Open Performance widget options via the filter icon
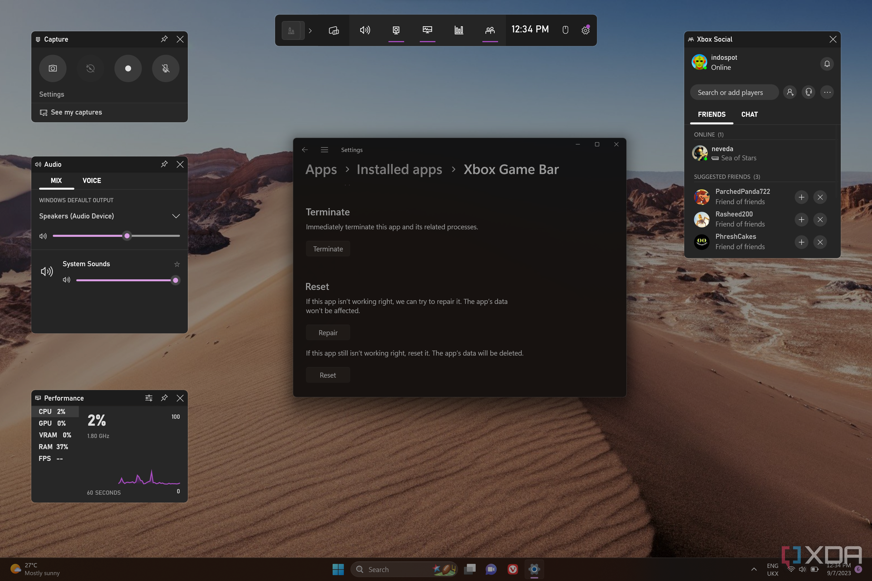The image size is (872, 581). click(x=149, y=398)
